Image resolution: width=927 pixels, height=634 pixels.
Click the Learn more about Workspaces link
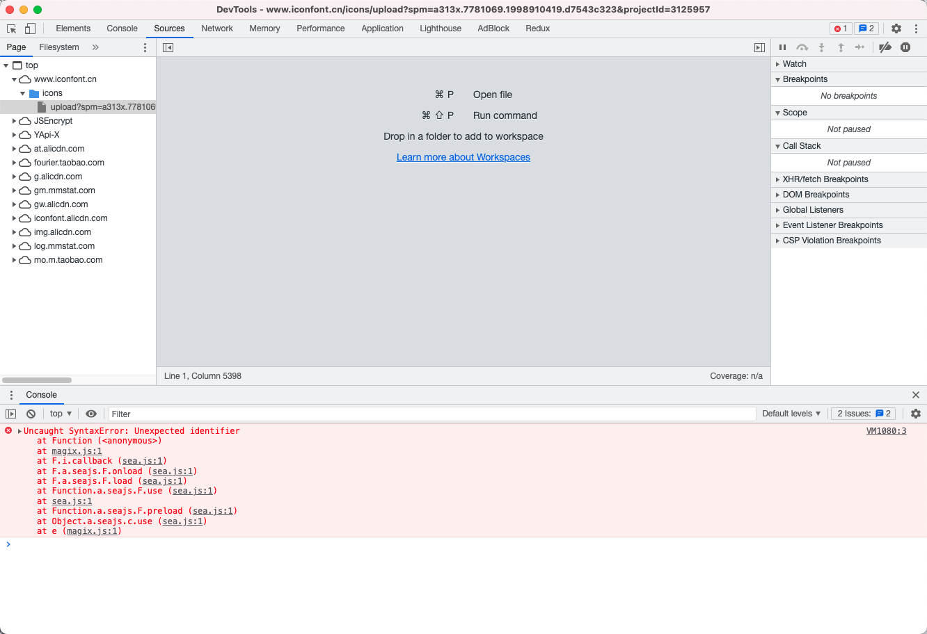coord(463,157)
